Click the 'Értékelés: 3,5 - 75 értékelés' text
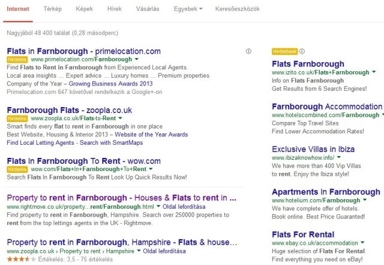The image size is (384, 265). pos(76,260)
